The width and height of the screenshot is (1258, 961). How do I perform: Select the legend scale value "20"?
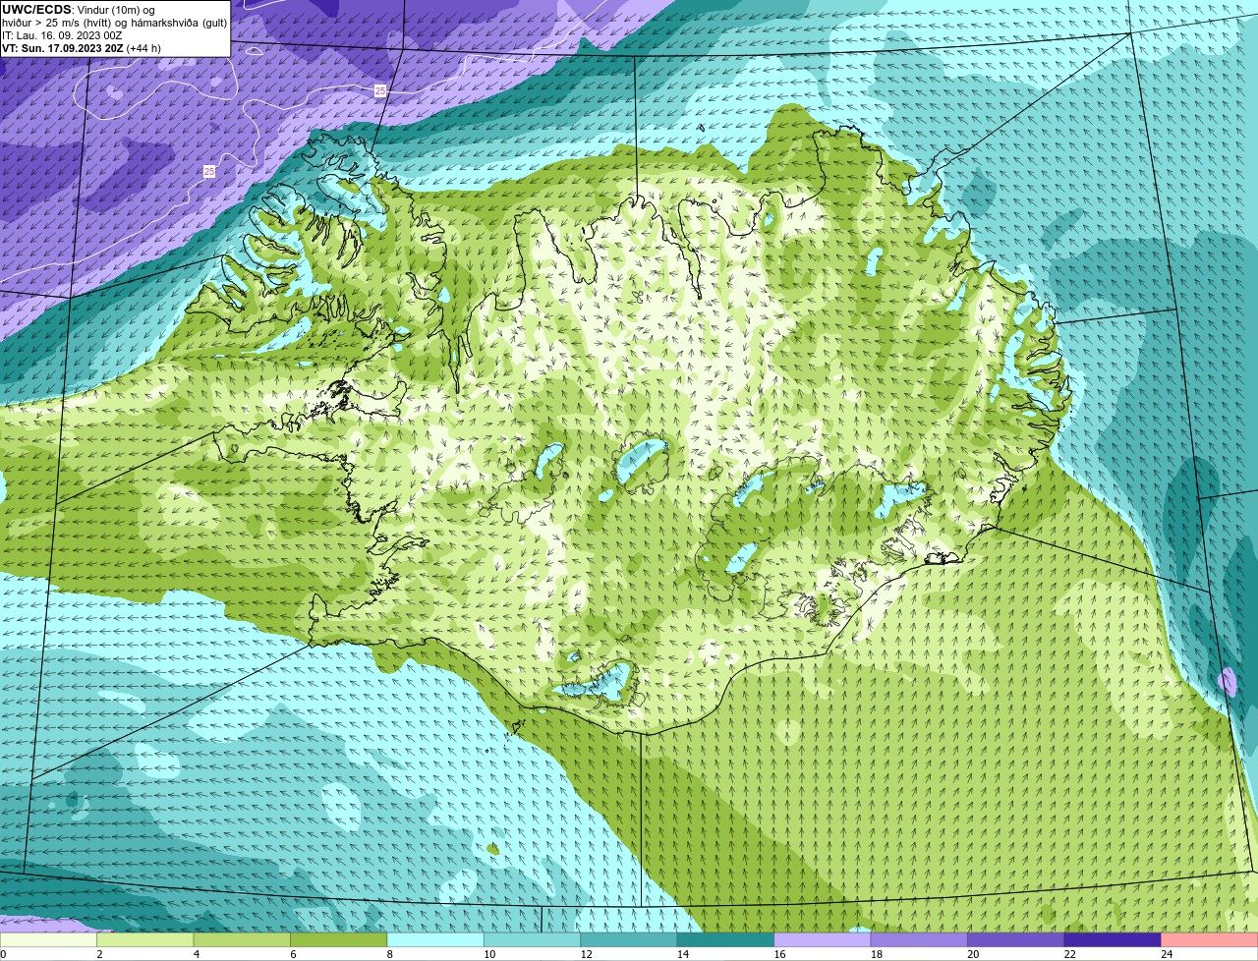coord(973,954)
